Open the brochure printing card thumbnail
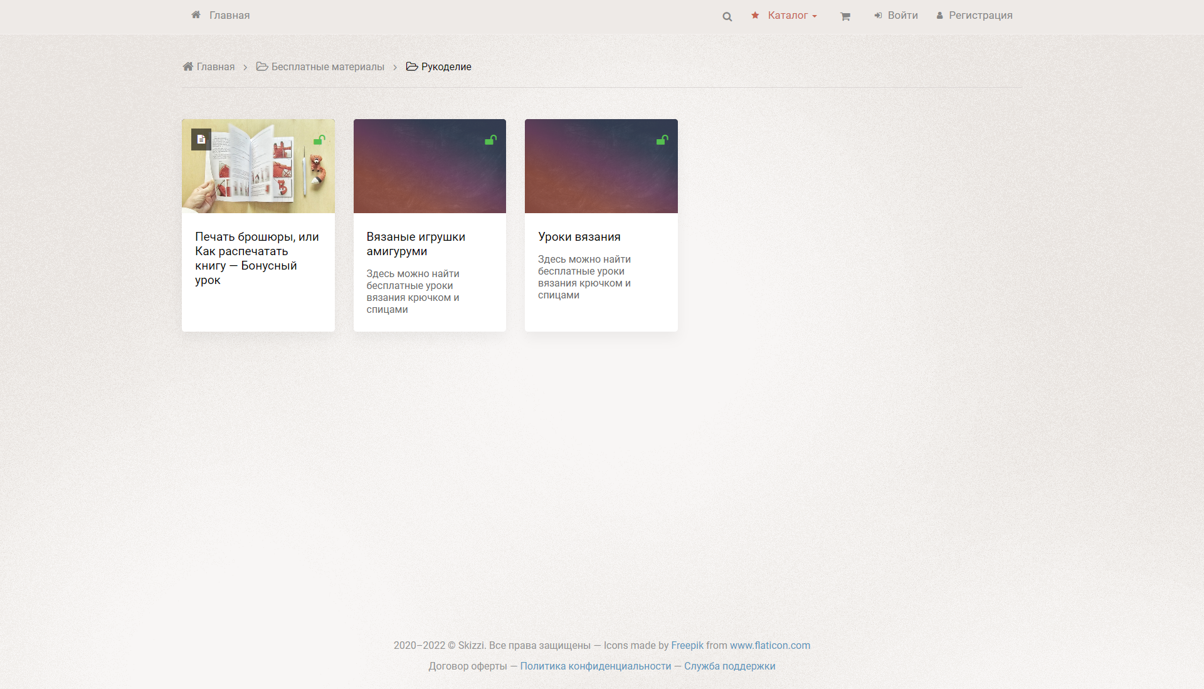 258,166
